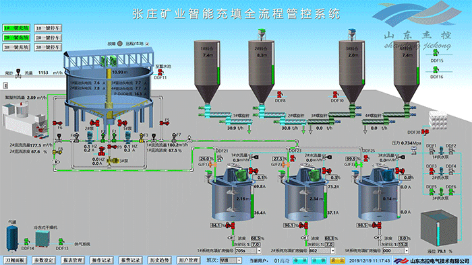This screenshot has height=265, width=472.
Task: Select the DDF8 valve under silo 2
Action: [280, 95]
